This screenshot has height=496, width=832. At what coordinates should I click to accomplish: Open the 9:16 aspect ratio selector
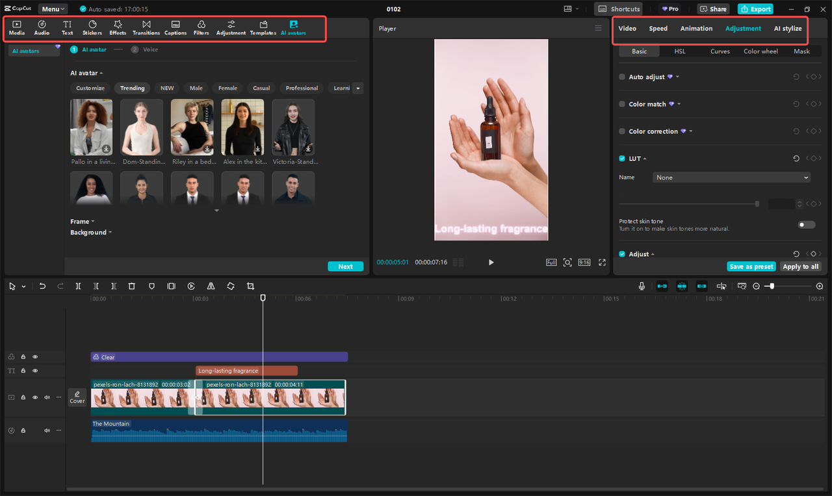[x=584, y=262]
